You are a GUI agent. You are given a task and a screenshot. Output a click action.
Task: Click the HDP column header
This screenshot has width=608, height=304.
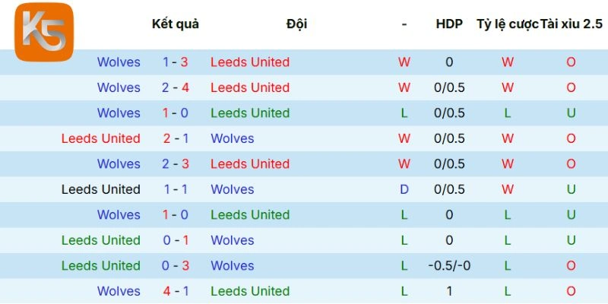449,24
